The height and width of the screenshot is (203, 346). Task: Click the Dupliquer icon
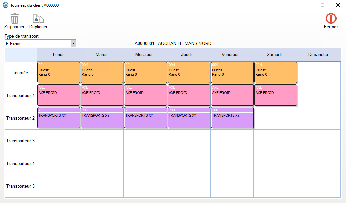coord(38,18)
